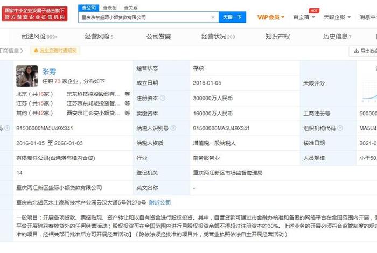Switch to the 查老板 search tab
Viewport: 377px width, 253px height.
click(110, 8)
